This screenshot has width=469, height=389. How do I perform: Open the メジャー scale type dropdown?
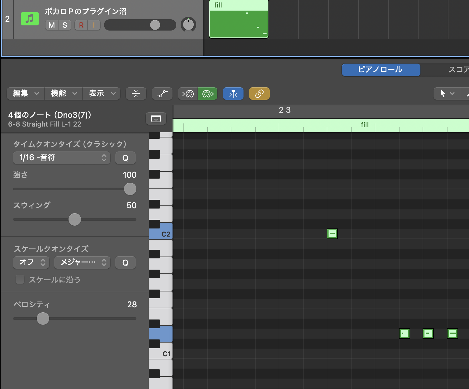(x=82, y=262)
